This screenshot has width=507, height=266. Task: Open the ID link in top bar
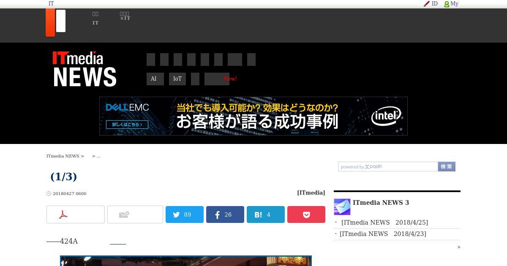click(x=435, y=4)
